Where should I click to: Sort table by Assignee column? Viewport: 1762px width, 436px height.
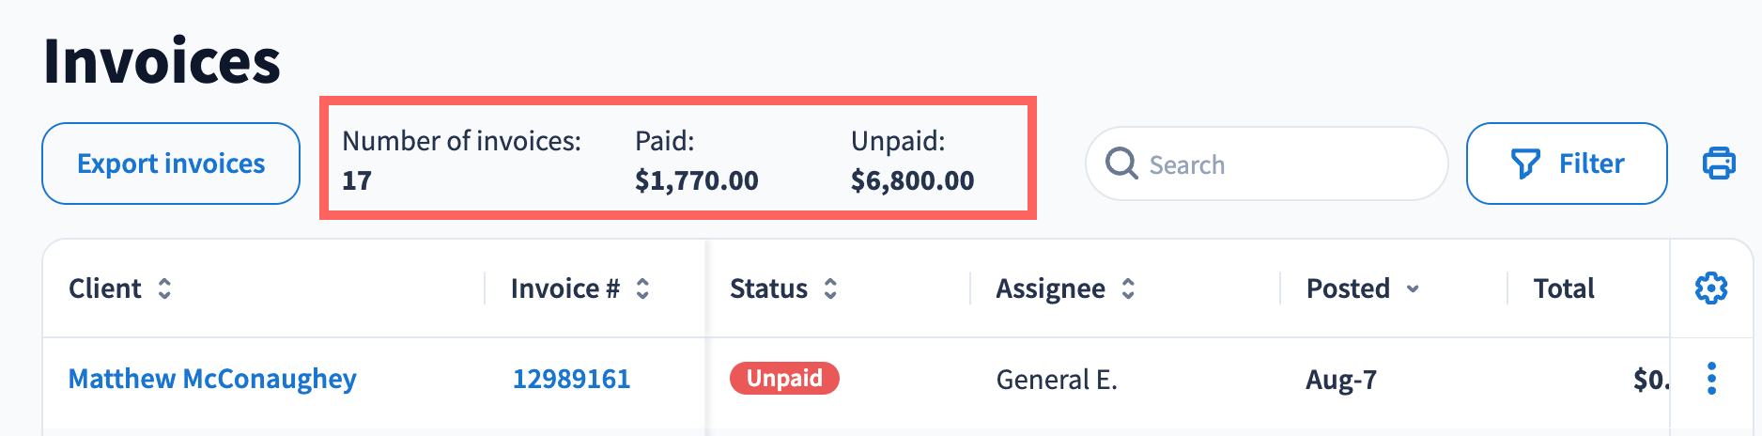point(1128,288)
